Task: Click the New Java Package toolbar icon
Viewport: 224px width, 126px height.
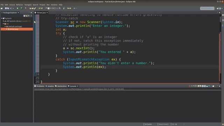Action: tap(40, 8)
